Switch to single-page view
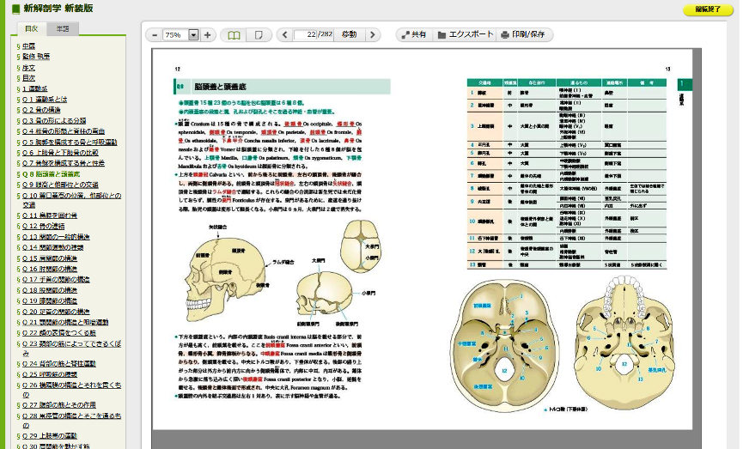The height and width of the screenshot is (449, 749). pos(259,35)
